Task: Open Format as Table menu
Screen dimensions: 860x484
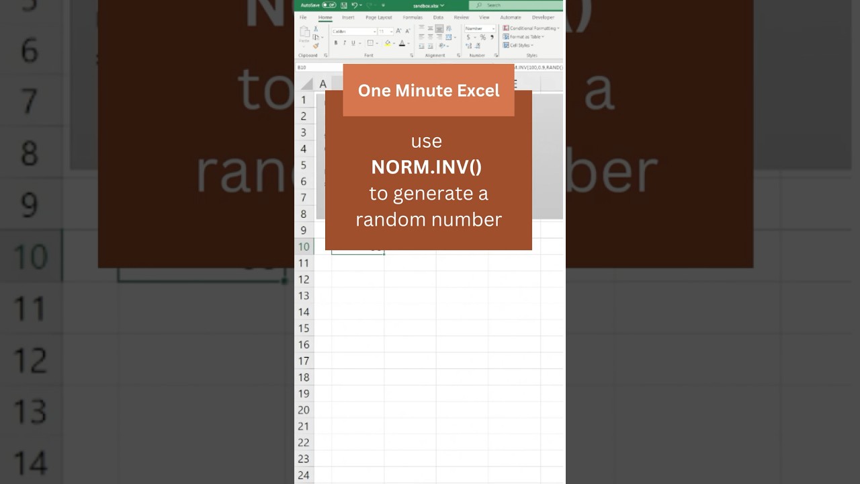Action: (523, 37)
